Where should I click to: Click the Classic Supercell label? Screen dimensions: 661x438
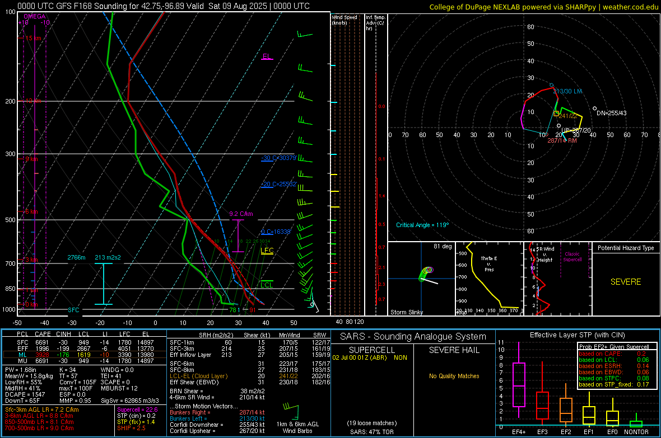[572, 257]
